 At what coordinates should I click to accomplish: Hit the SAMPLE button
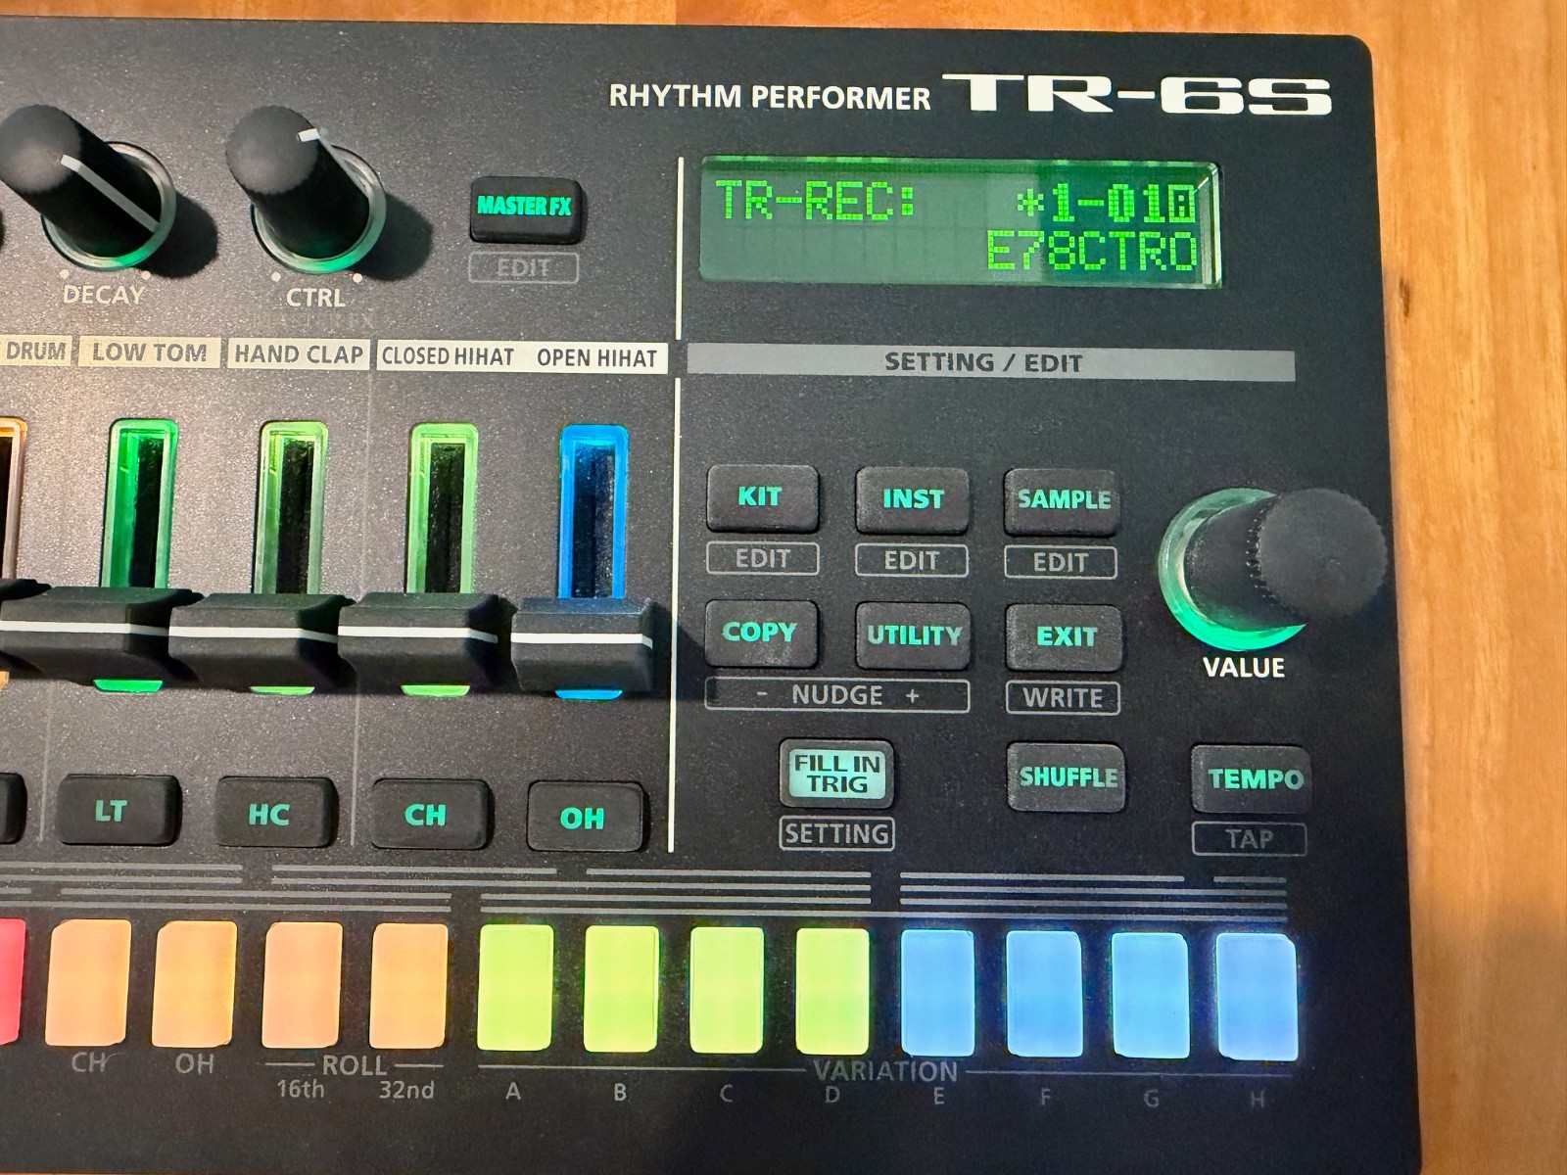click(x=1063, y=501)
